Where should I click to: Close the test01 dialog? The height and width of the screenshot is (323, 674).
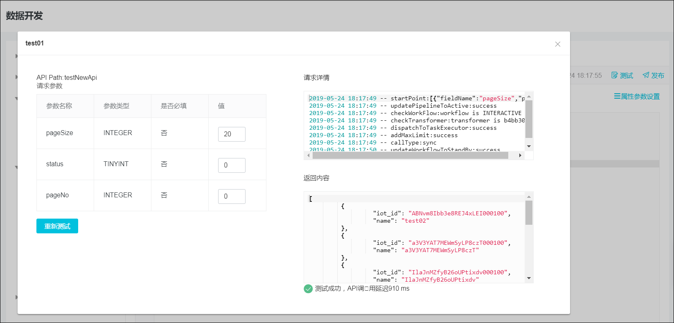pyautogui.click(x=557, y=44)
